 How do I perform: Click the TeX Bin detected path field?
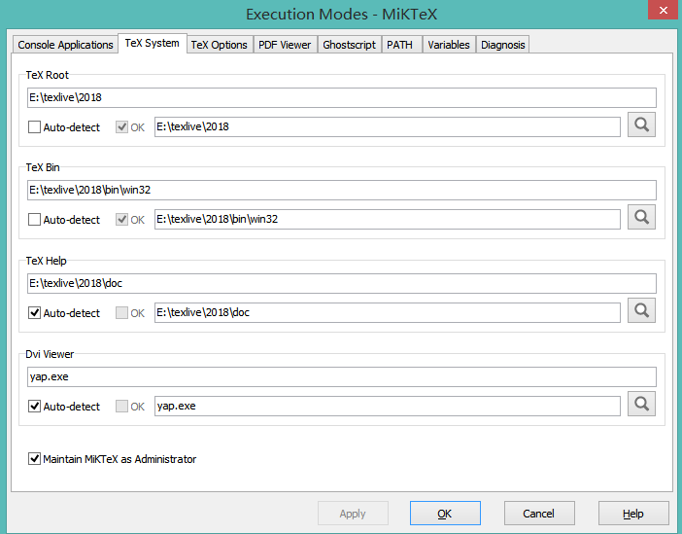pyautogui.click(x=387, y=219)
